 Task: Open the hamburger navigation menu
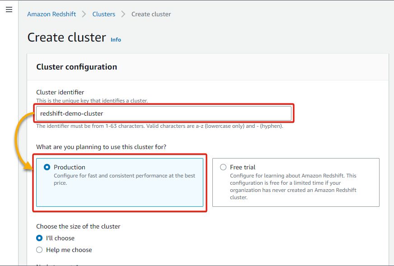point(9,9)
